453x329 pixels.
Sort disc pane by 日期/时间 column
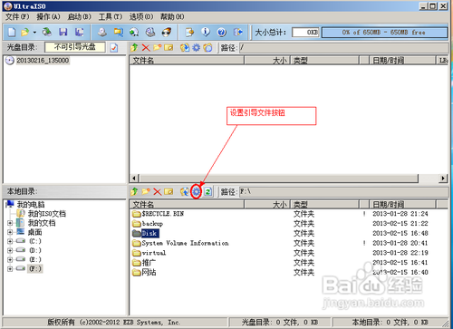pos(402,61)
